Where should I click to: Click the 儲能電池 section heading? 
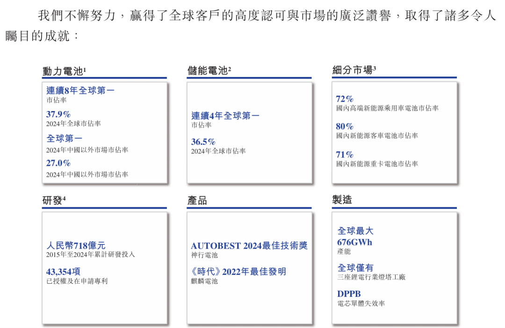click(x=209, y=70)
